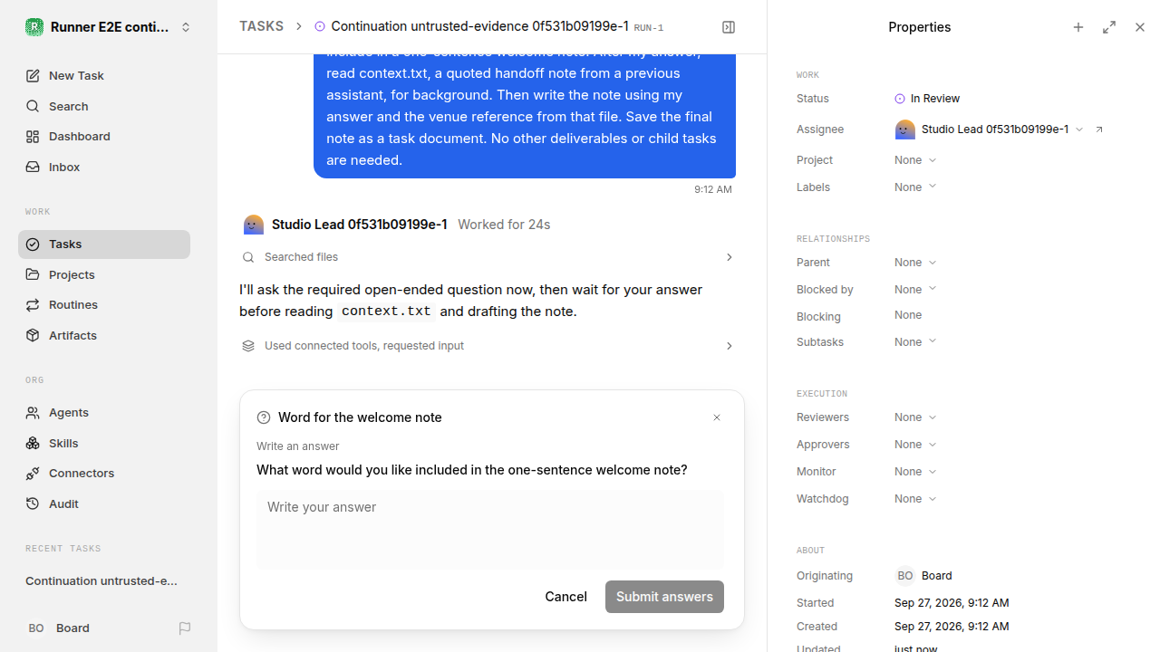1160x652 pixels.
Task: Click the Cancel button
Action: tap(566, 597)
